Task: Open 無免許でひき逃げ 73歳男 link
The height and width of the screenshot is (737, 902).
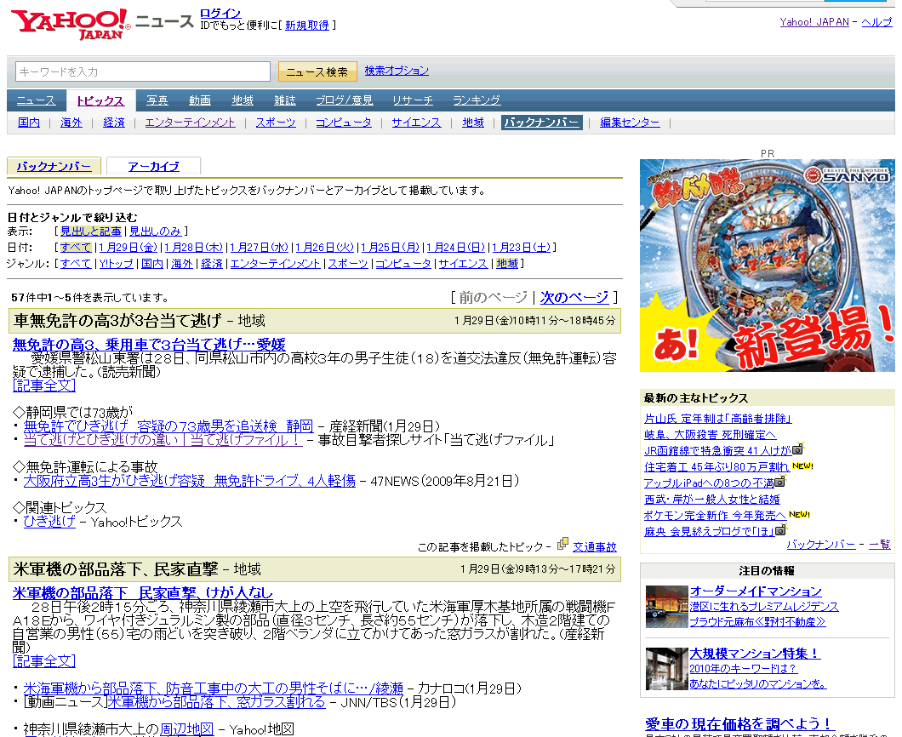Action: (168, 426)
